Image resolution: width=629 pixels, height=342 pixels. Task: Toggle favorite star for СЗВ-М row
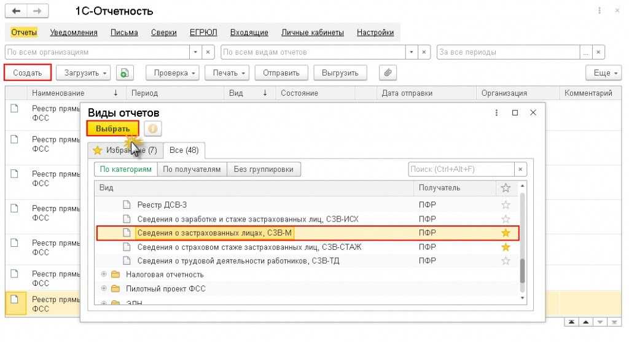[x=506, y=233]
